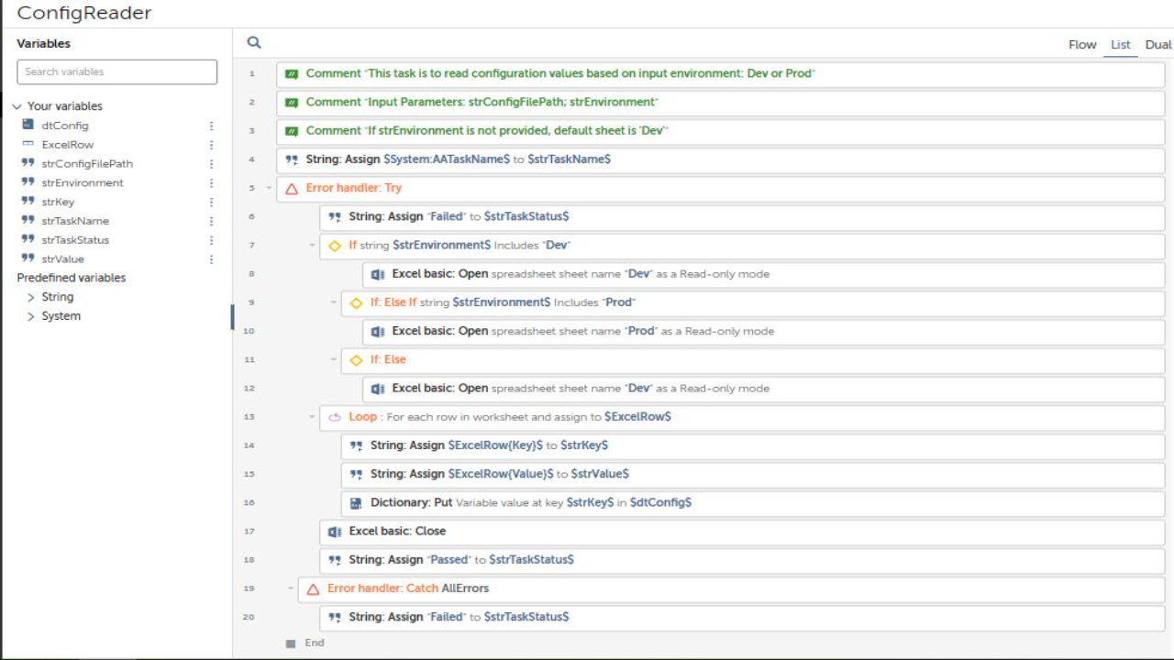Select the strTaskStatus variable in the list
The height and width of the screenshot is (660, 1174).
coord(75,240)
